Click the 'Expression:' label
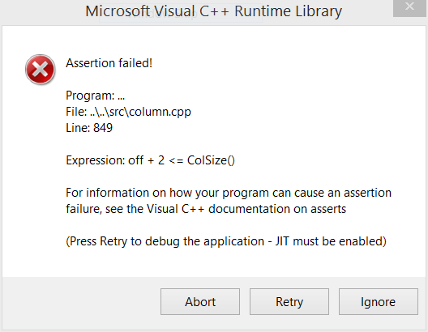Viewport: 428px width, 332px height. 96,160
